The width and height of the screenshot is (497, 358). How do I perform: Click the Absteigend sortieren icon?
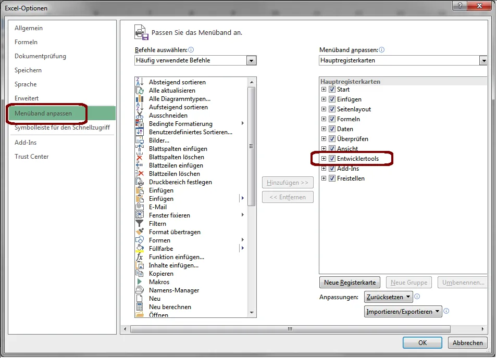(x=139, y=82)
